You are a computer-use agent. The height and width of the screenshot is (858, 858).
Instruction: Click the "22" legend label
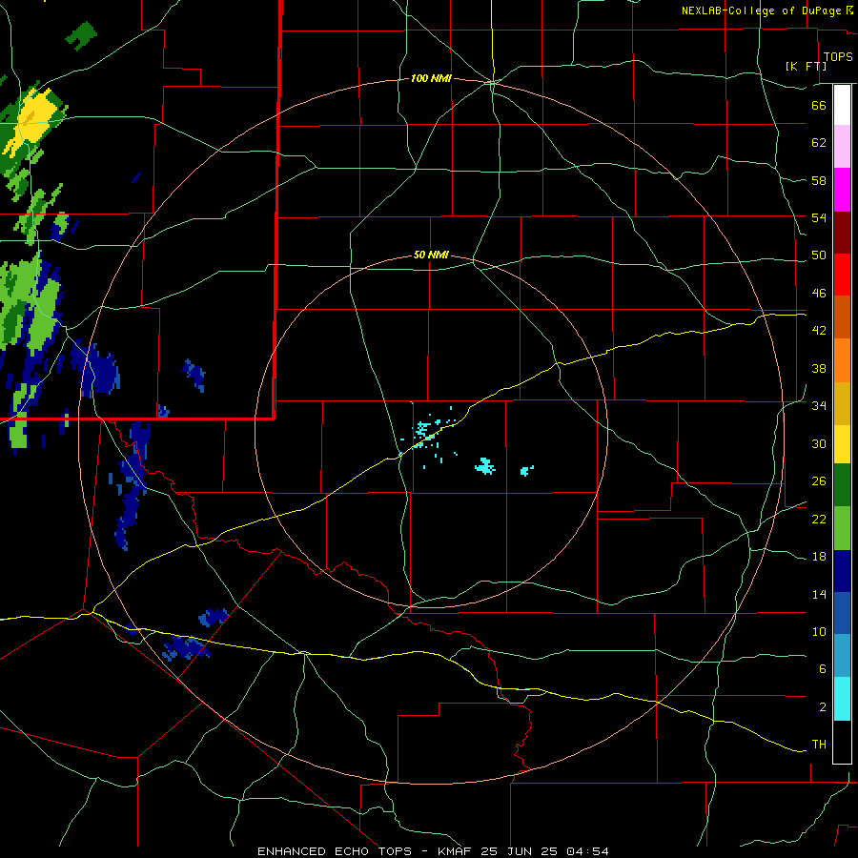(x=819, y=520)
